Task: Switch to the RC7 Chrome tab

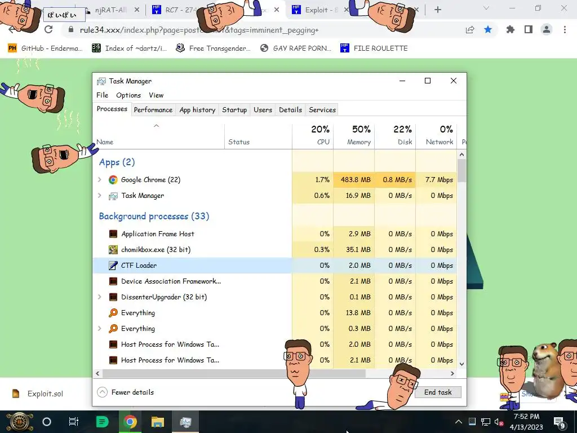Action: [176, 10]
